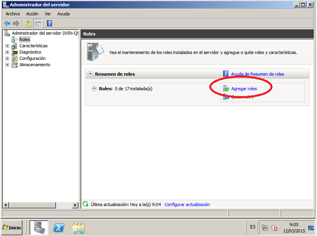Click the tree pane scroll right arrow
The image size is (317, 236).
coord(75,205)
